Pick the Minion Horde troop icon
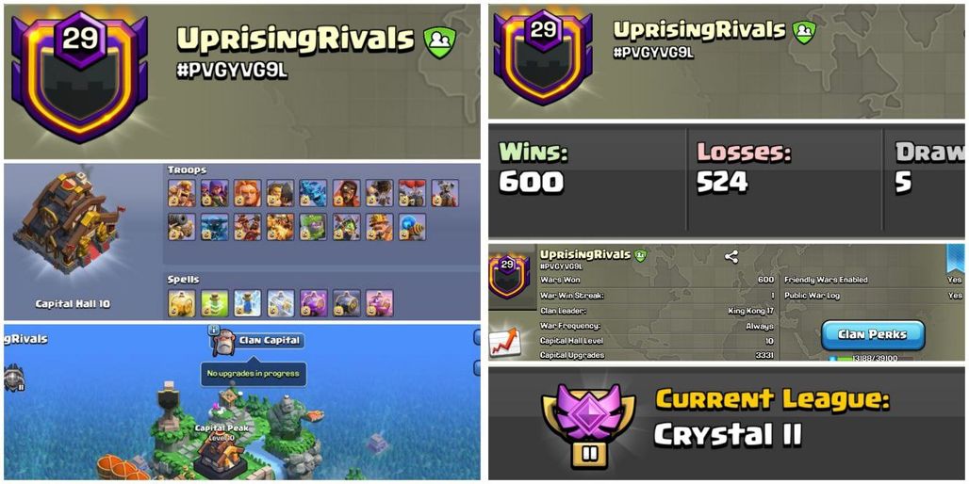Screen dimensions: 969x484 [313, 193]
